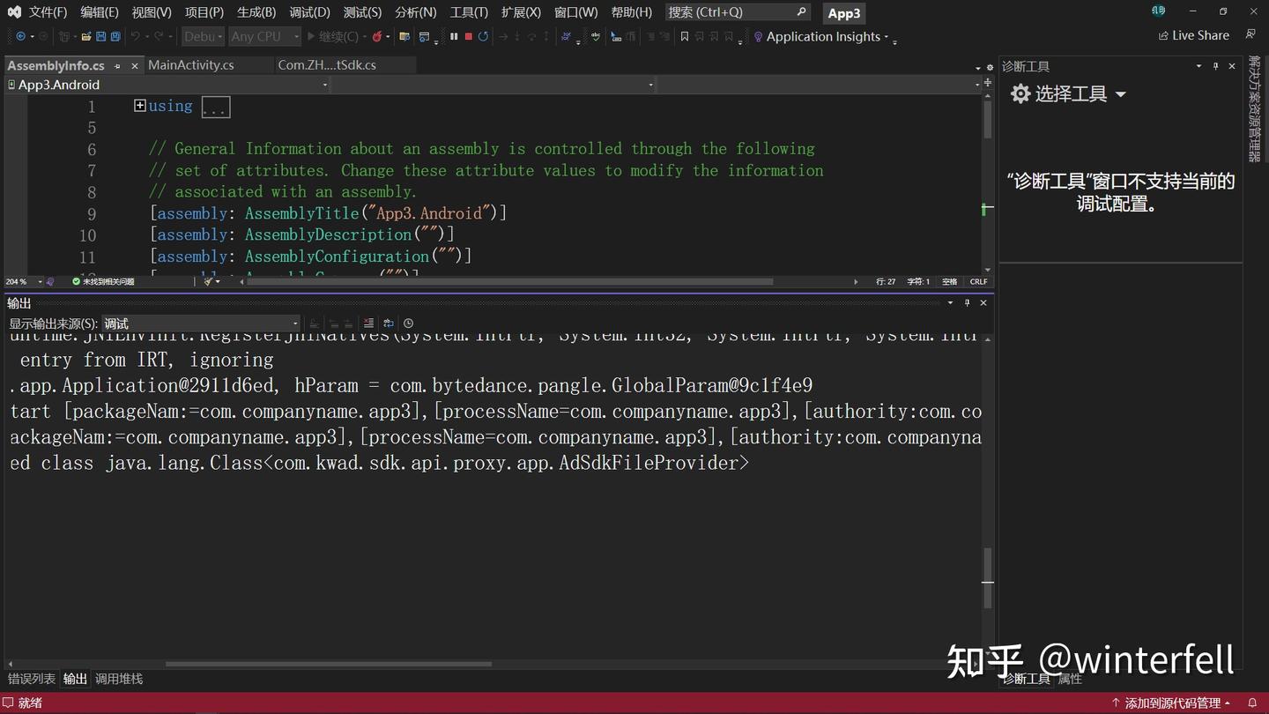Click the Save file icon
Image resolution: width=1269 pixels, height=714 pixels.
click(101, 36)
